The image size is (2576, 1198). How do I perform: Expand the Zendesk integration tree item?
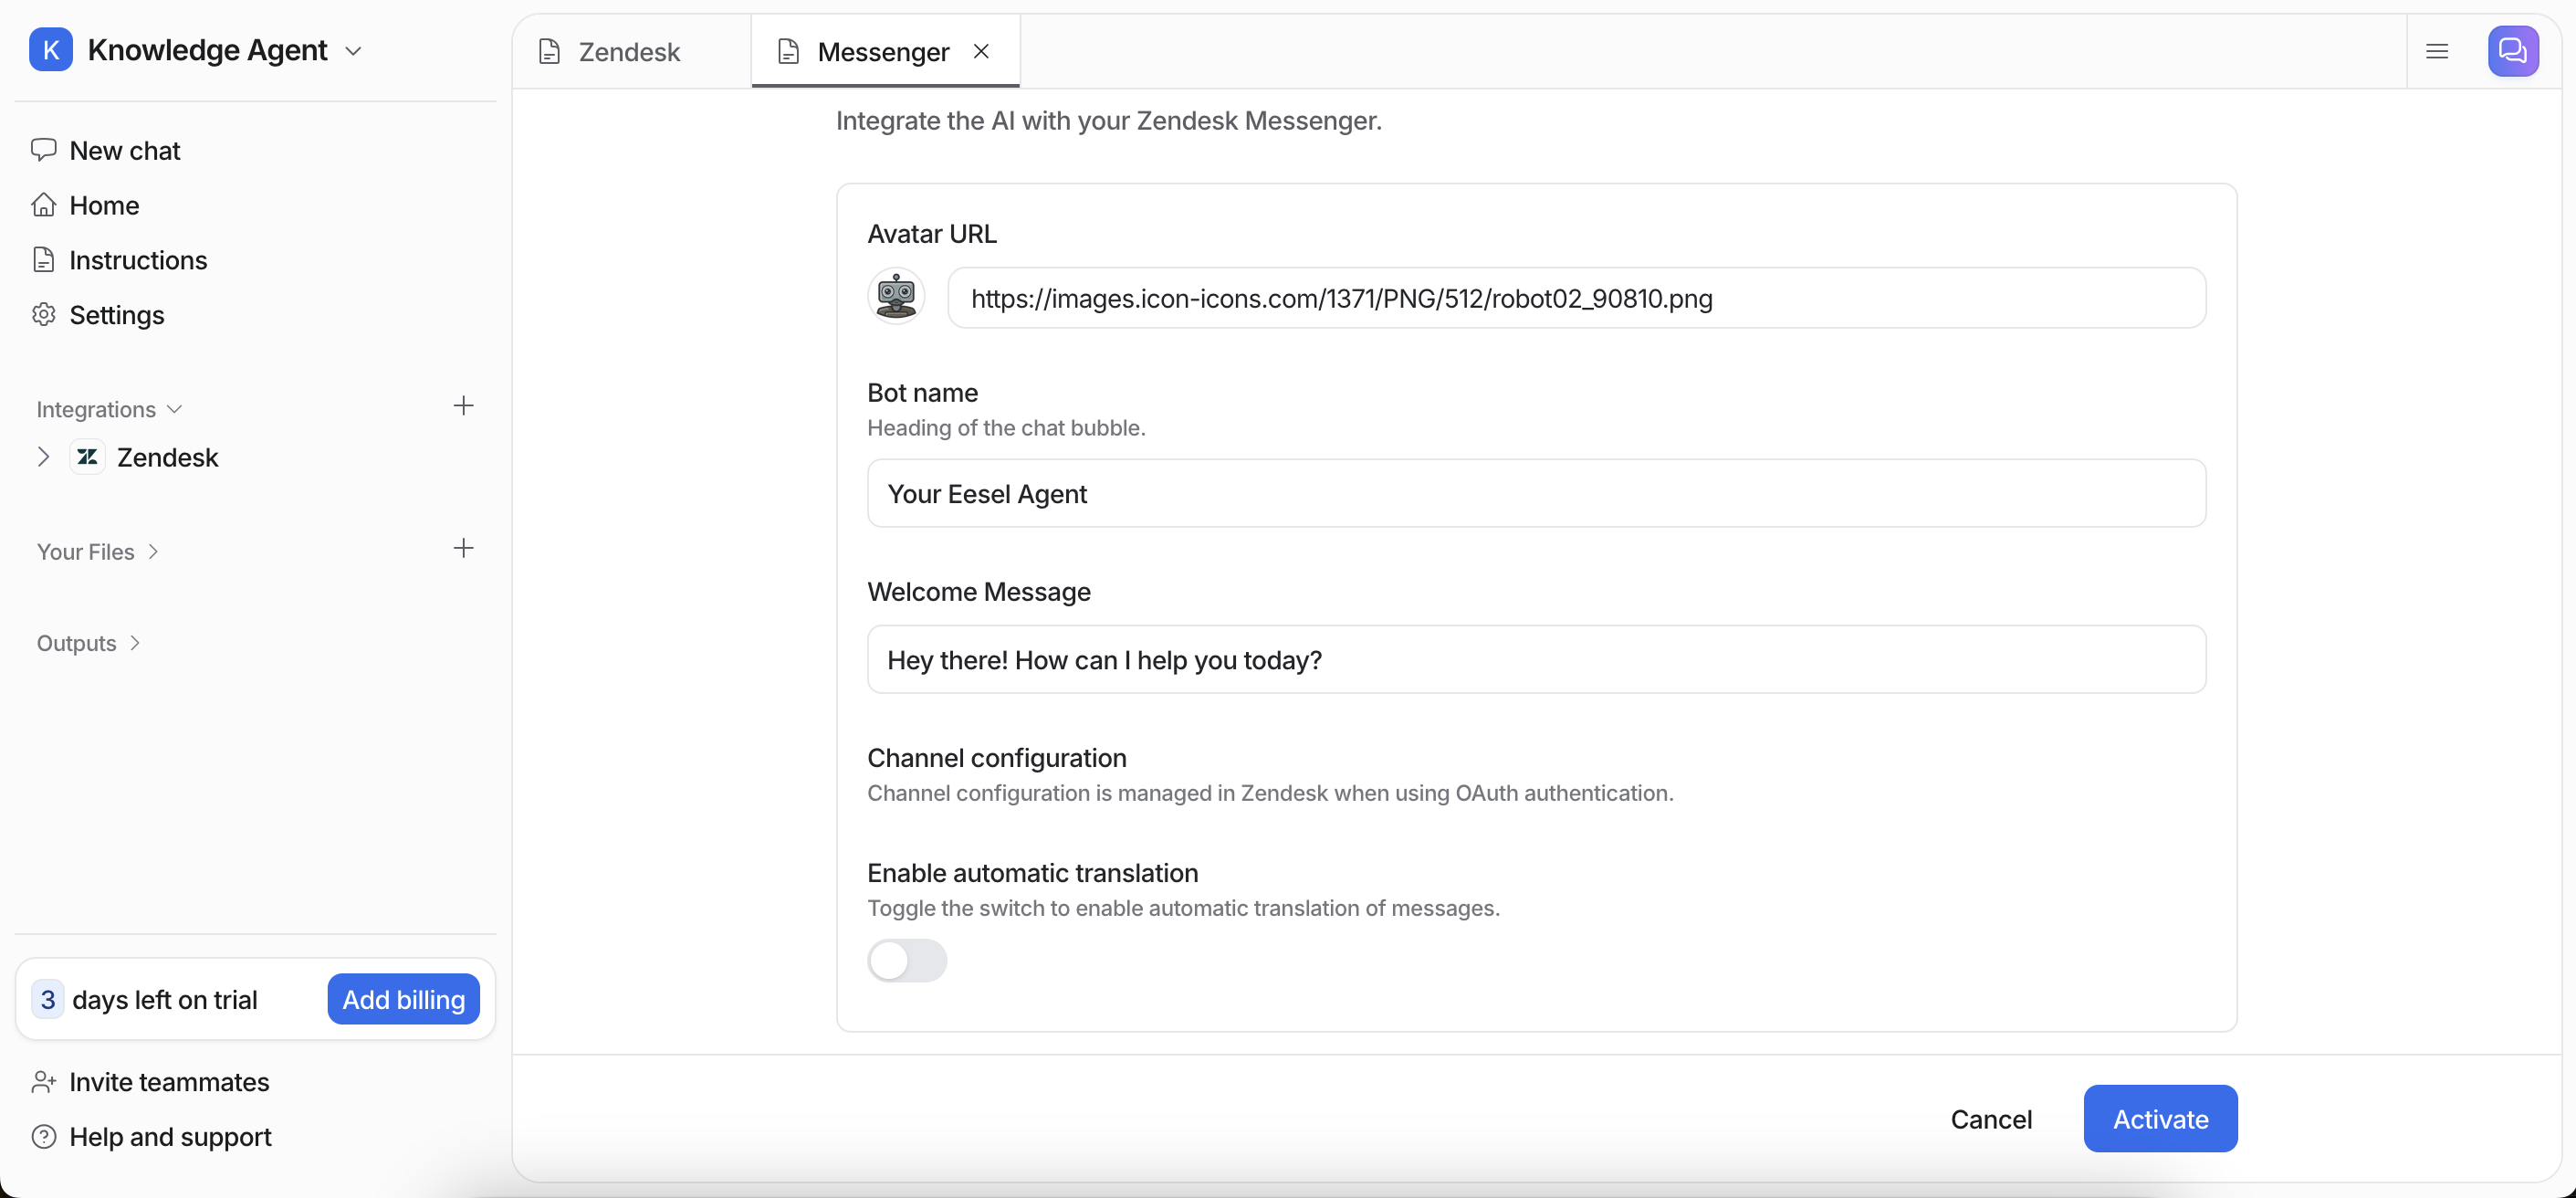[x=43, y=457]
